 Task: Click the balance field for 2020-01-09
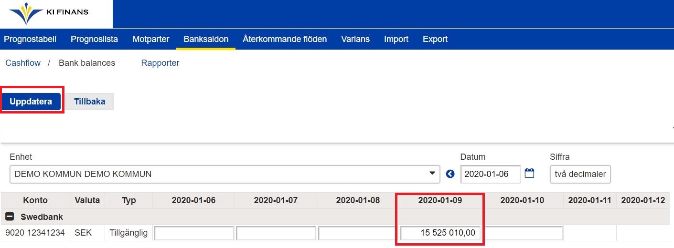[439, 233]
